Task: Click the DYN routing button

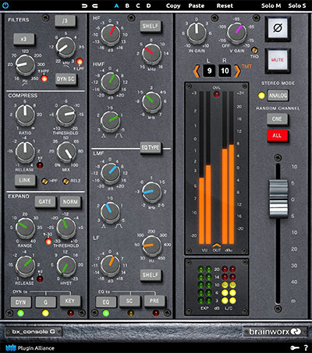Action: pyautogui.click(x=20, y=302)
